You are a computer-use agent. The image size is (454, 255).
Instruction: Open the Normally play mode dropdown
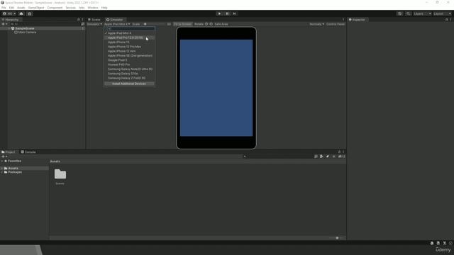(x=316, y=24)
